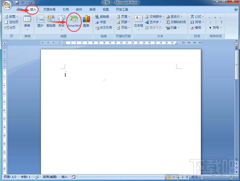Viewport: 240px width, 181px height.
Task: Click the first line indent marker on ruler
Action: click(x=65, y=42)
